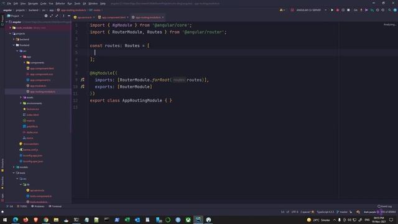
Task: Click gutter icon on the exports line
Action: [x=83, y=86]
